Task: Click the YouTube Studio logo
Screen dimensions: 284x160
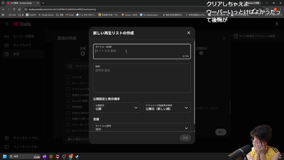Action: click(22, 24)
